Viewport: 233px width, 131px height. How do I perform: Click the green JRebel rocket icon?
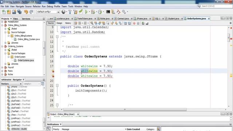point(81,12)
